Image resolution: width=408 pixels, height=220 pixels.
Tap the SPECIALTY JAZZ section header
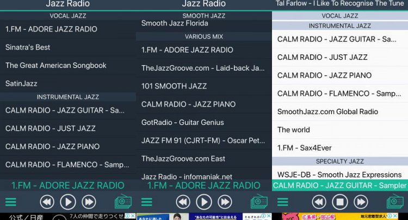tap(340, 161)
